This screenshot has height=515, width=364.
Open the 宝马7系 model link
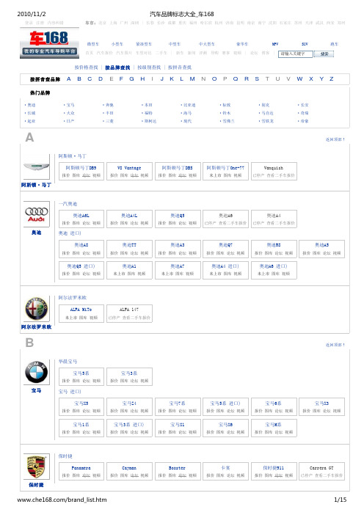click(x=178, y=403)
